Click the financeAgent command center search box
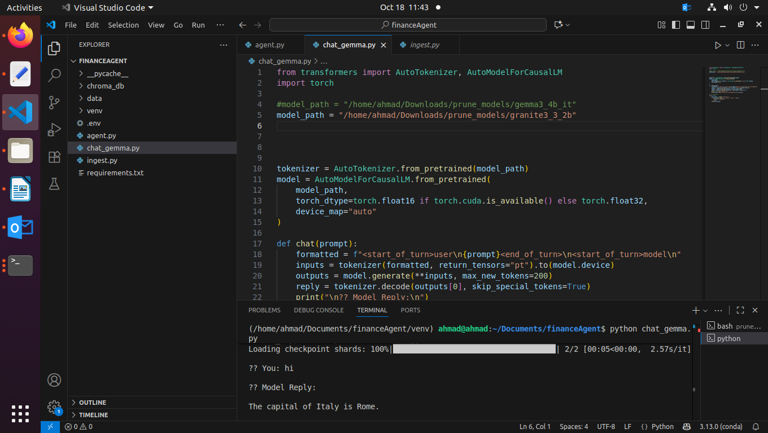This screenshot has width=768, height=433. 408,25
